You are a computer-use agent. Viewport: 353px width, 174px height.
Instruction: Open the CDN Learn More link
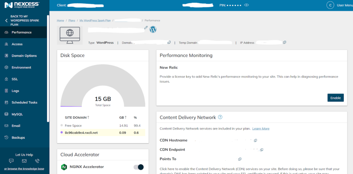(261, 129)
